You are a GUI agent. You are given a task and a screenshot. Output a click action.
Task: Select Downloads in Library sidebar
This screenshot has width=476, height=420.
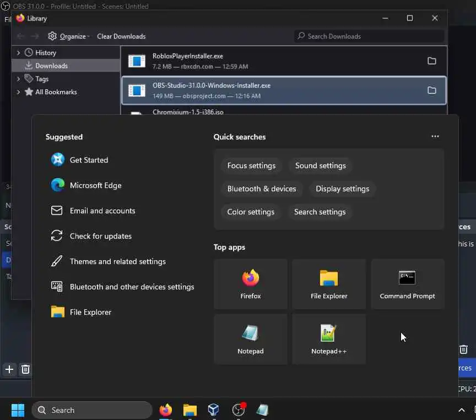66,66
